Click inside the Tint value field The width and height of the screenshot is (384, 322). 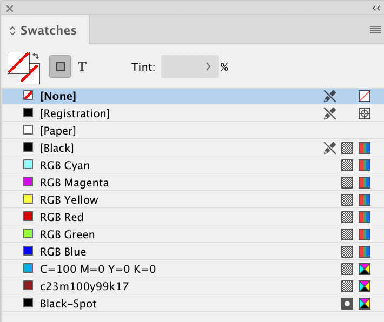point(181,67)
